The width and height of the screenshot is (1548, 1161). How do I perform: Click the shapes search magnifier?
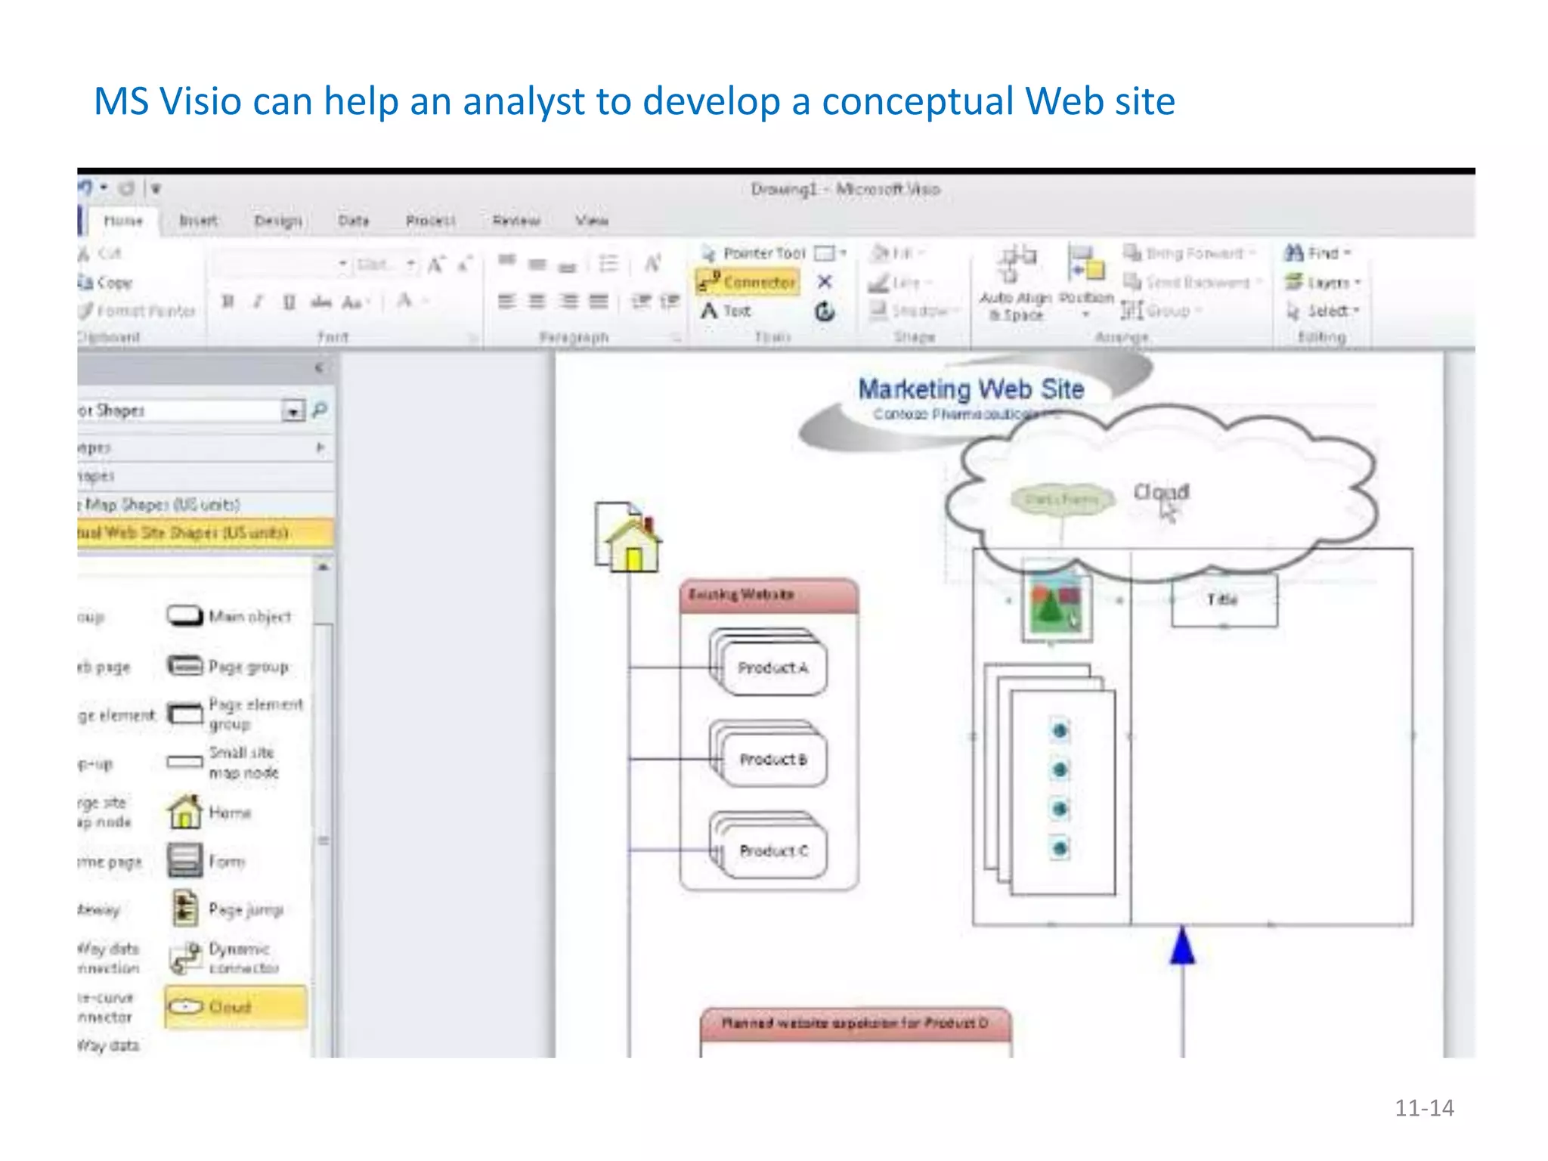click(x=320, y=410)
